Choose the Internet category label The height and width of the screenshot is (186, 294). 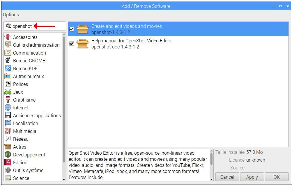[x=21, y=108]
